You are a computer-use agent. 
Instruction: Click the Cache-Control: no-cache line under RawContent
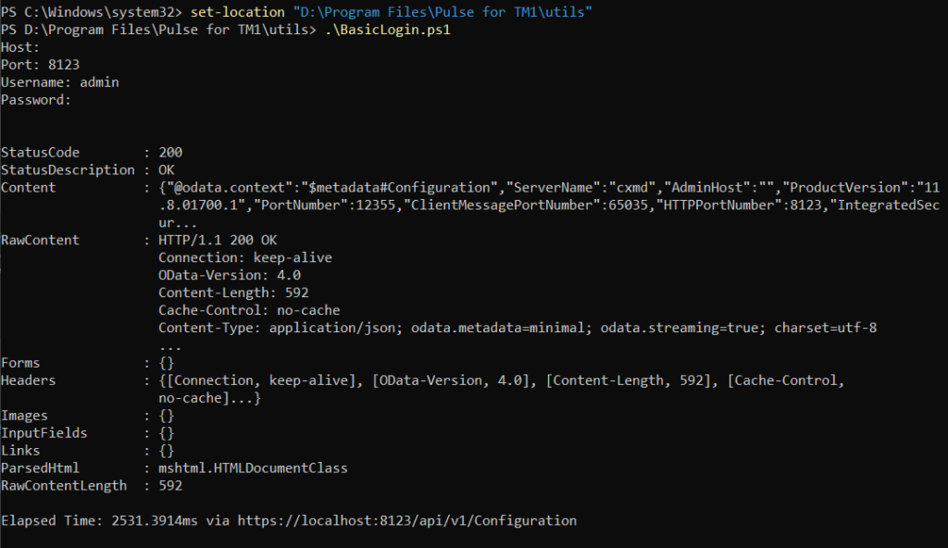248,310
